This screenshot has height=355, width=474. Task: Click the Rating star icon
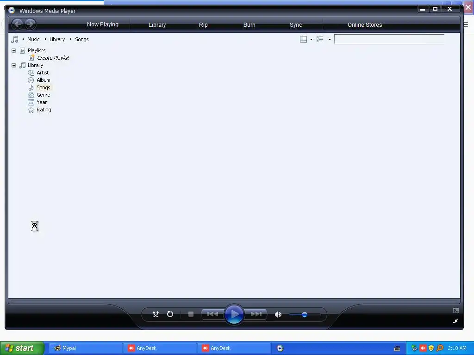point(31,110)
